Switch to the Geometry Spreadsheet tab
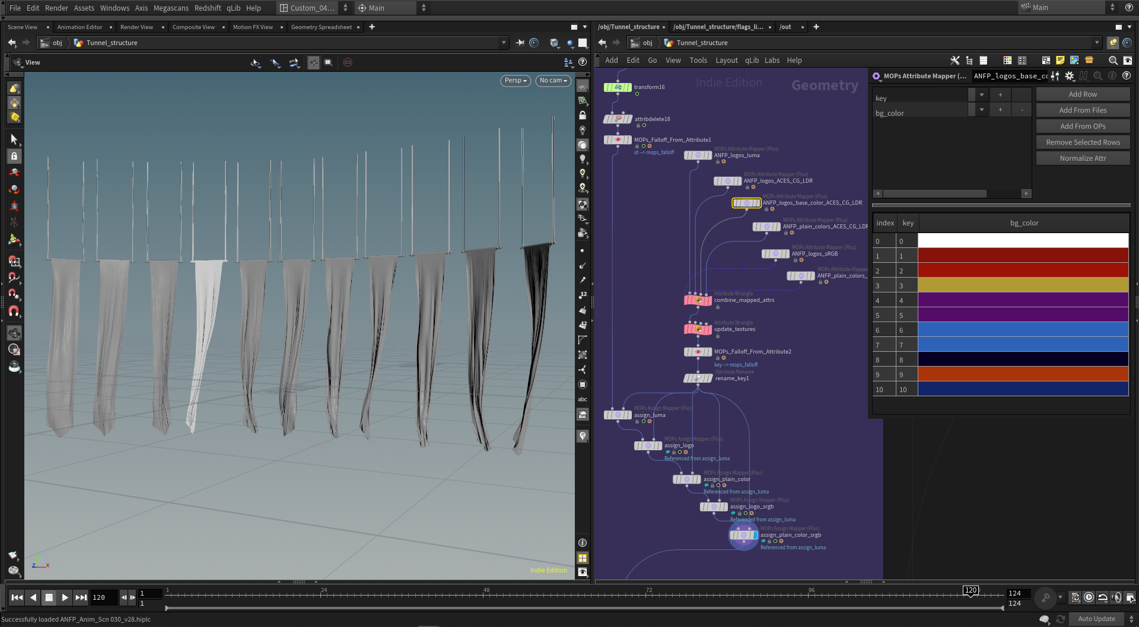 321,27
